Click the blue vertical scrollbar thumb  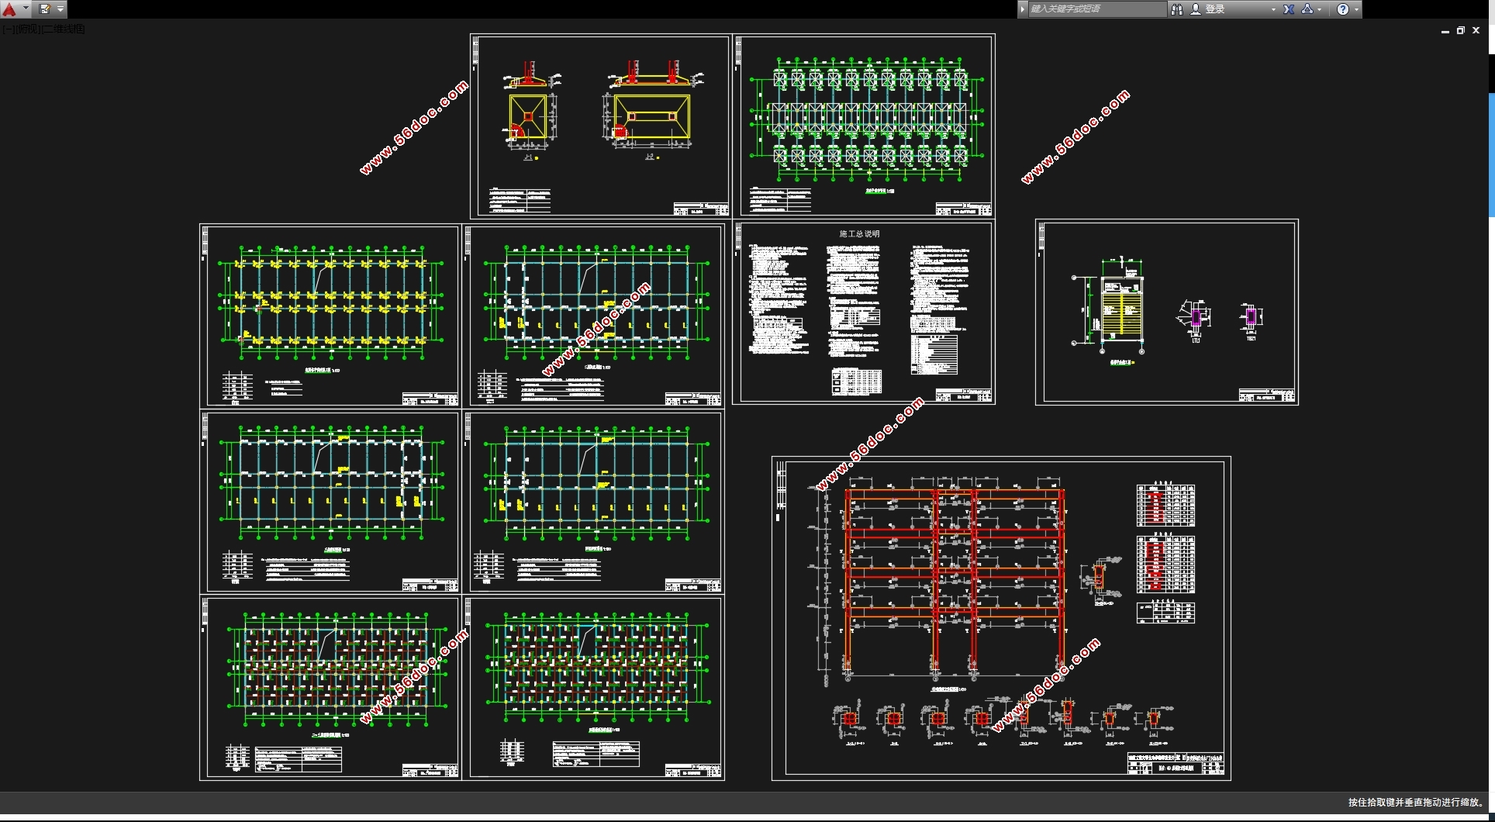click(x=1491, y=155)
